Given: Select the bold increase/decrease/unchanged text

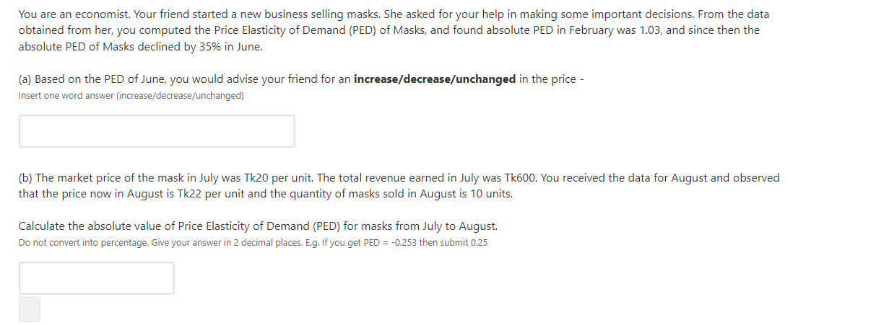Looking at the screenshot, I should click(x=435, y=79).
